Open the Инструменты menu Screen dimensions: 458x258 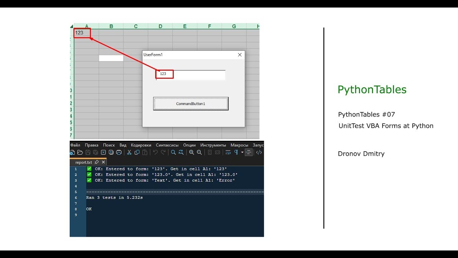tap(213, 145)
